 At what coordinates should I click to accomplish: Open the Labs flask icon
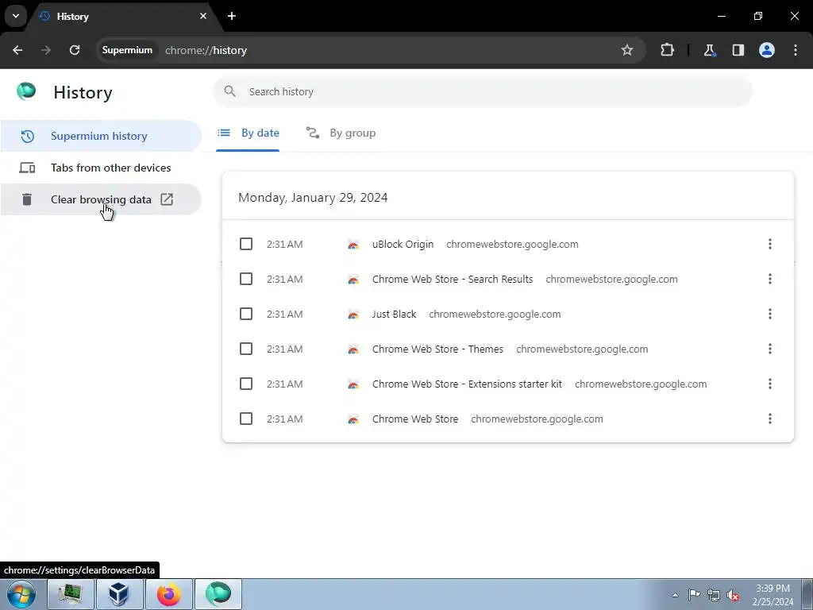click(x=709, y=50)
